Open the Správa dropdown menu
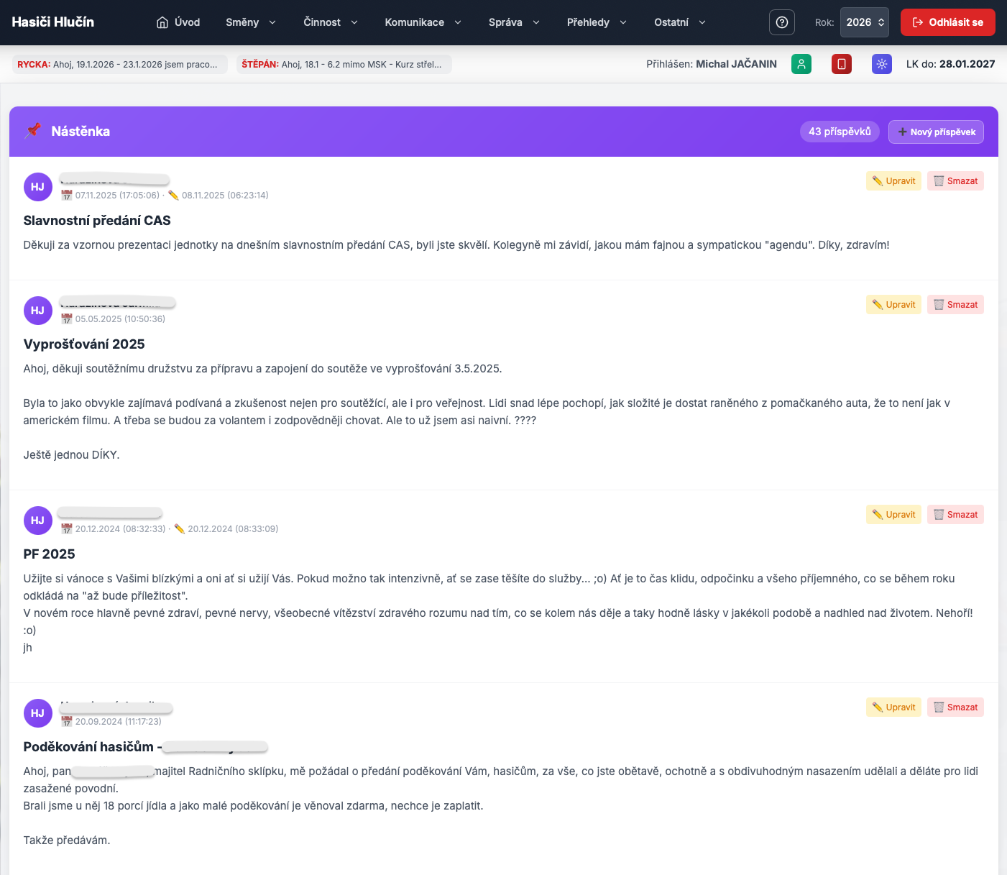Viewport: 1007px width, 875px height. click(x=513, y=22)
